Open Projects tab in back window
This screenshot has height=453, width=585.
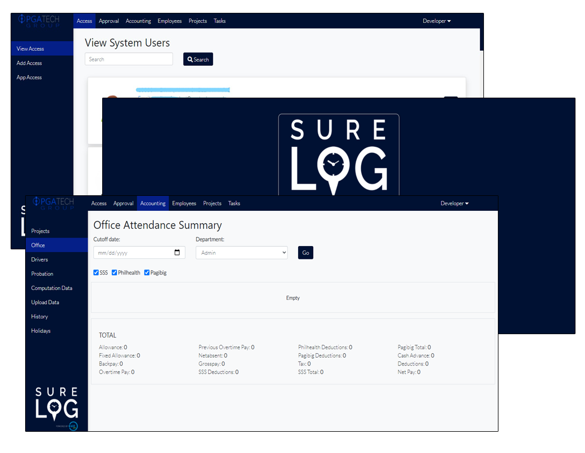point(198,21)
